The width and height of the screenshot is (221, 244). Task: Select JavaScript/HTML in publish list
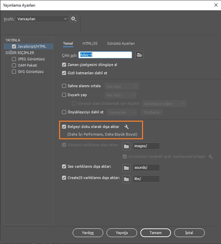[x=29, y=46]
